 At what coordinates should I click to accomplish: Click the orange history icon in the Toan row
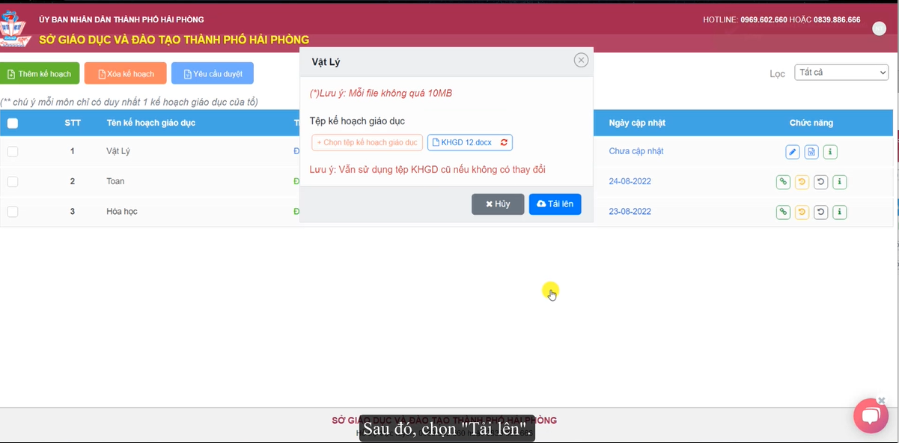tap(802, 182)
